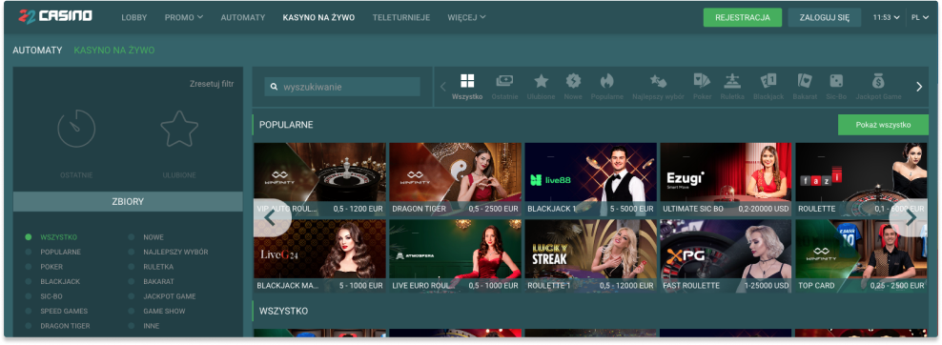
Task: Click the Rejestracja button
Action: (743, 17)
